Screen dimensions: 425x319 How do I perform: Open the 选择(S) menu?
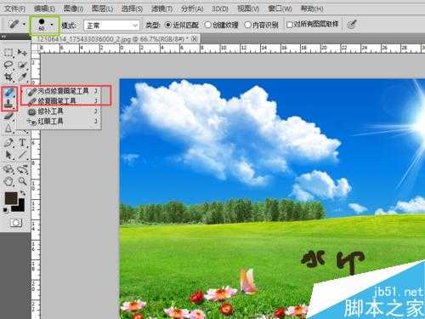tap(132, 9)
